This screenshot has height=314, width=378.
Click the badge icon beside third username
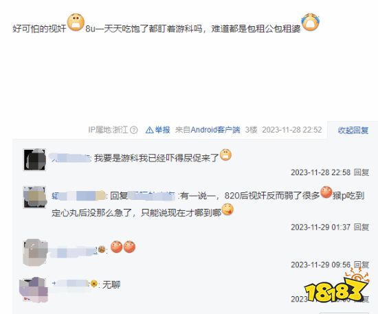[102, 249]
